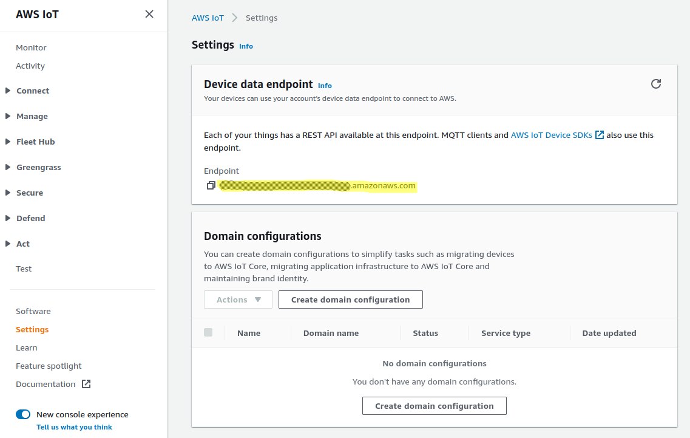Viewport: 690px width, 438px height.
Task: Close the AWS IoT navigation panel
Action: 149,14
